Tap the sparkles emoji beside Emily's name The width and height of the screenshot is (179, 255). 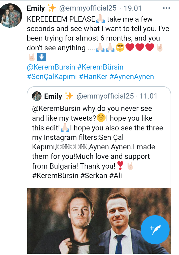[52, 8]
